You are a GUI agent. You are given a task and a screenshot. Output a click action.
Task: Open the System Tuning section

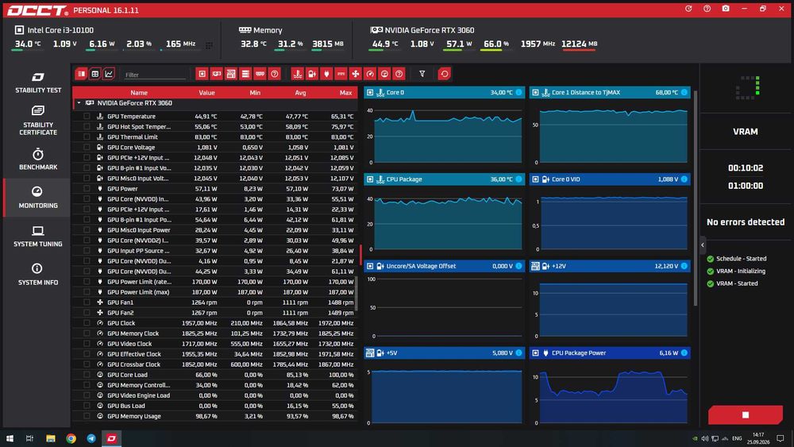point(38,236)
